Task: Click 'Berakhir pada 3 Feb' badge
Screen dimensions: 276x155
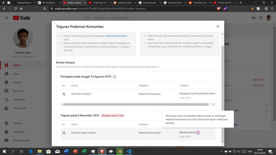Action: tap(113, 116)
